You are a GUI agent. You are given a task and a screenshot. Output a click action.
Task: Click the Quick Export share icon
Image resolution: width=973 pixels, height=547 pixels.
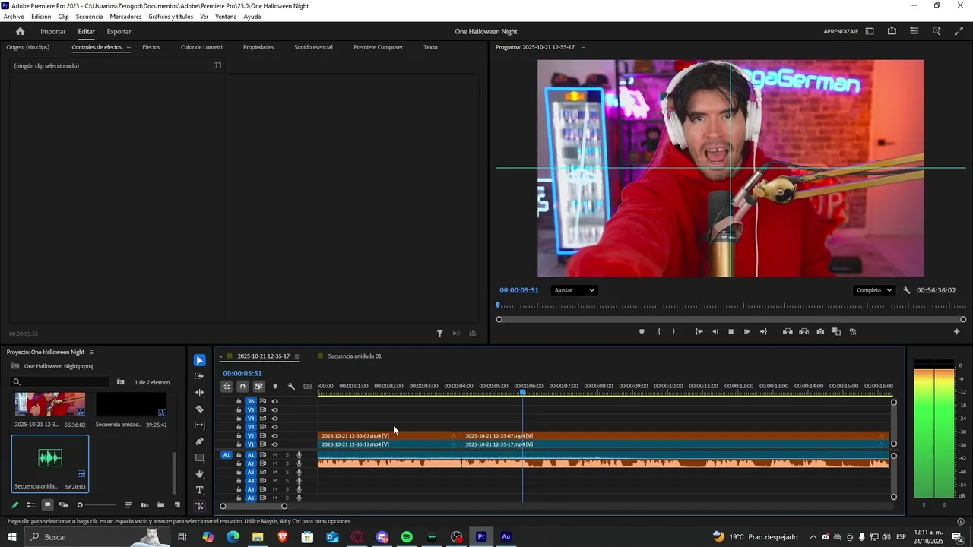point(892,31)
